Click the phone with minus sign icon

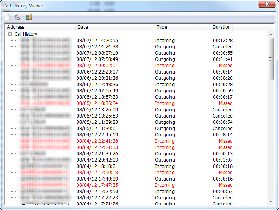(x=17, y=17)
